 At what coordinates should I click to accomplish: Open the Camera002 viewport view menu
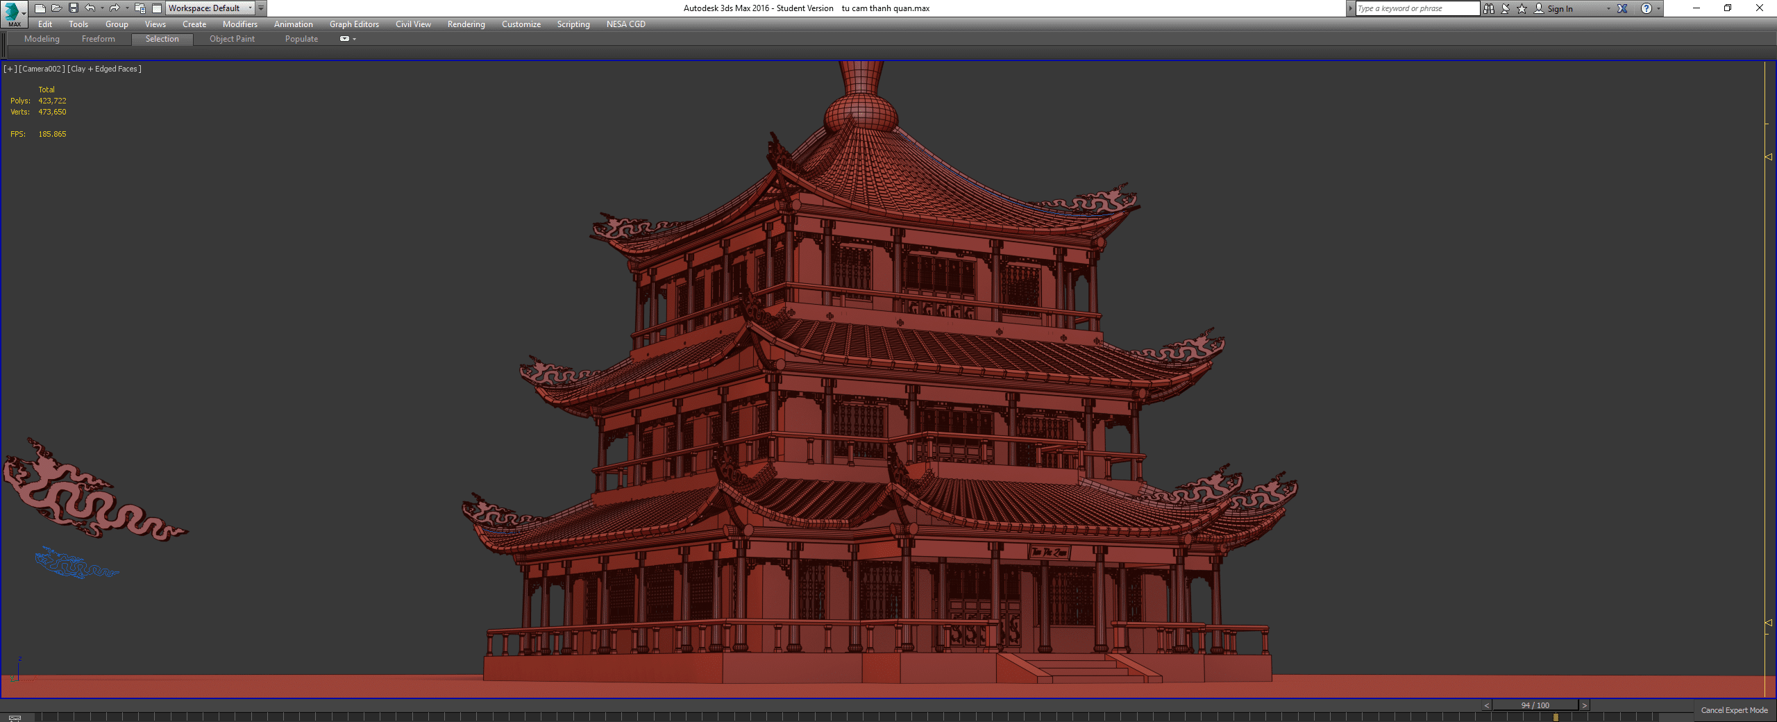(42, 69)
